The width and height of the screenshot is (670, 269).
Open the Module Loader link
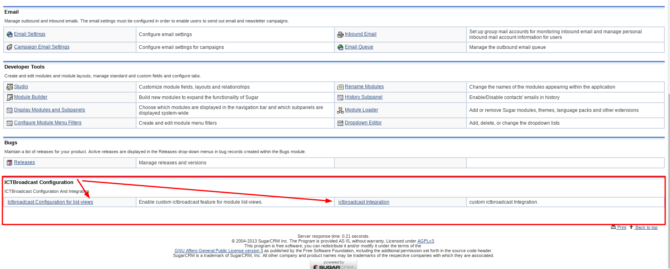(361, 110)
